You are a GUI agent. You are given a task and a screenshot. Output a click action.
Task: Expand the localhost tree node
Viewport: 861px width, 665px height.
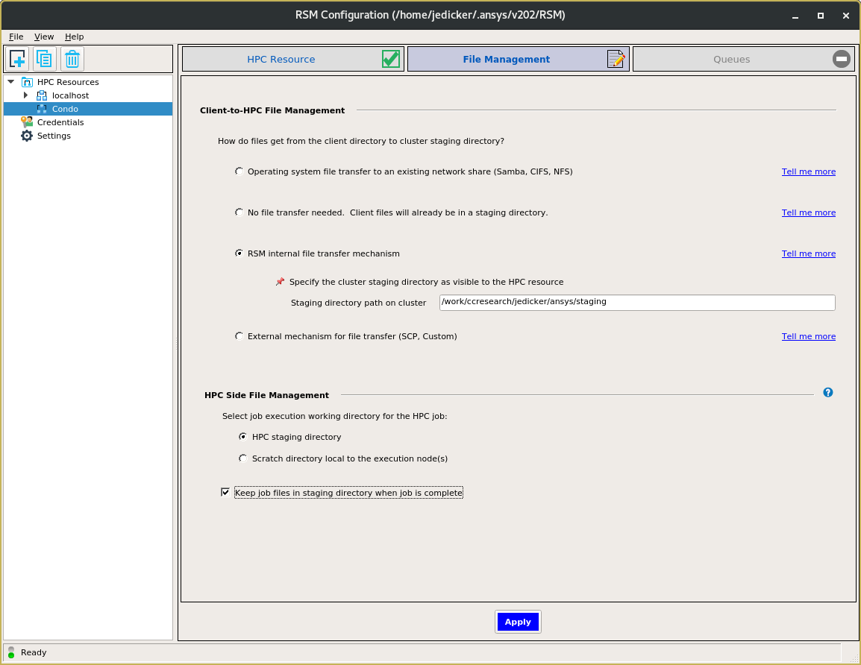point(25,95)
